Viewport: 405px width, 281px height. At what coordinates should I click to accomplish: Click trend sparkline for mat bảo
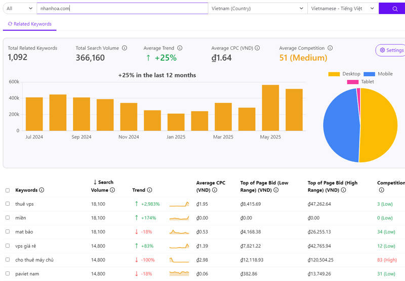coord(179,232)
